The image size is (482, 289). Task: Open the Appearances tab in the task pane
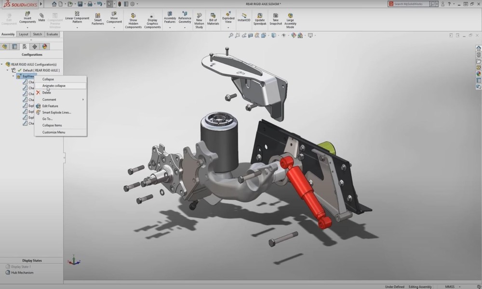(x=478, y=74)
